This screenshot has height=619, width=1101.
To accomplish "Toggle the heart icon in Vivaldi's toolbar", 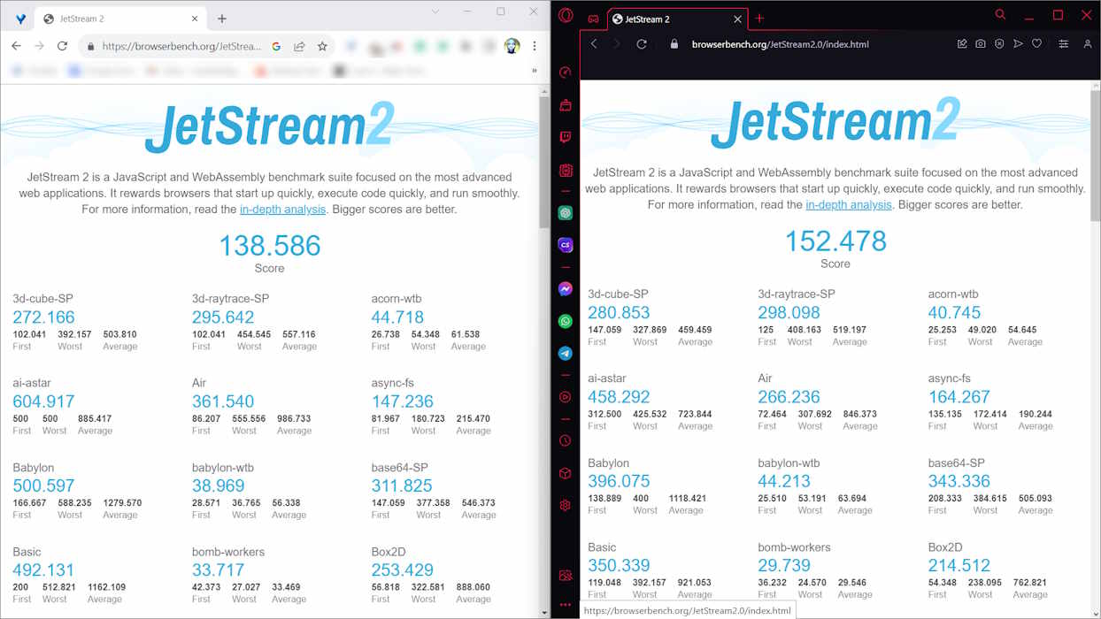I will [x=1037, y=43].
